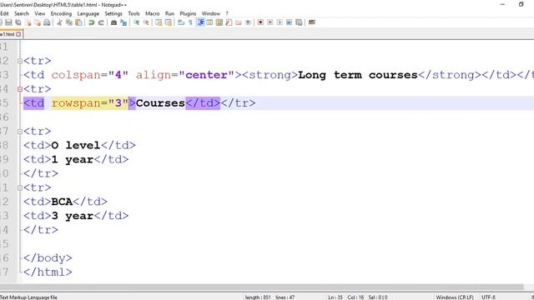Viewport: 534px width, 300px height.
Task: Click the '1 year' cell text
Action: (x=73, y=159)
